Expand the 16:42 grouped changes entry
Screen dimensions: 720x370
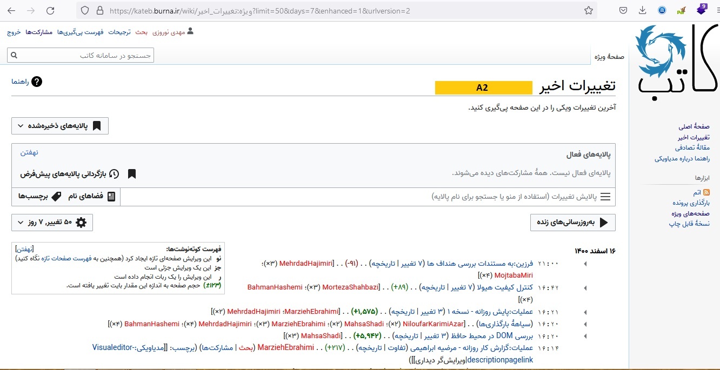[x=585, y=287]
